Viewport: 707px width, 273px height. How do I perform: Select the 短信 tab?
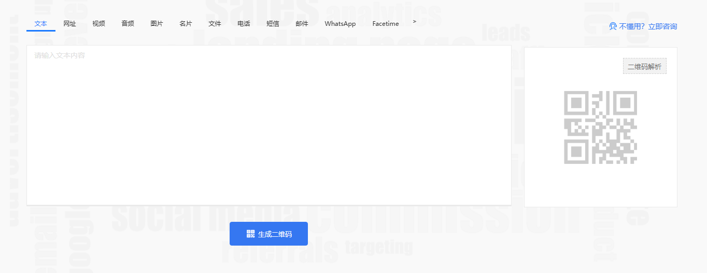point(273,24)
